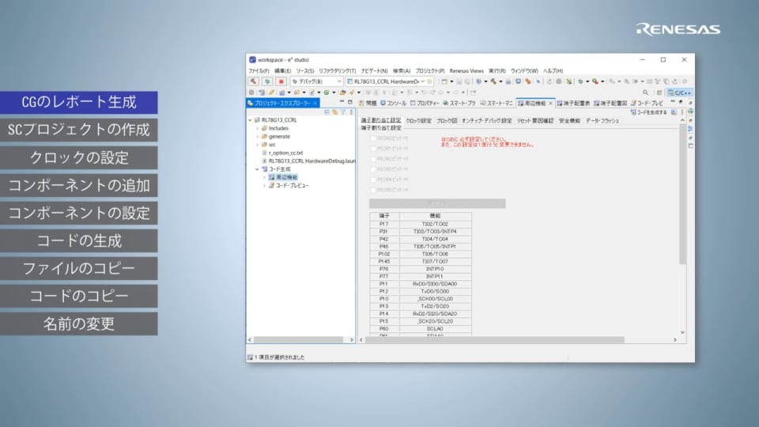Toggle the PIOR3 bit checkbox

click(x=372, y=169)
